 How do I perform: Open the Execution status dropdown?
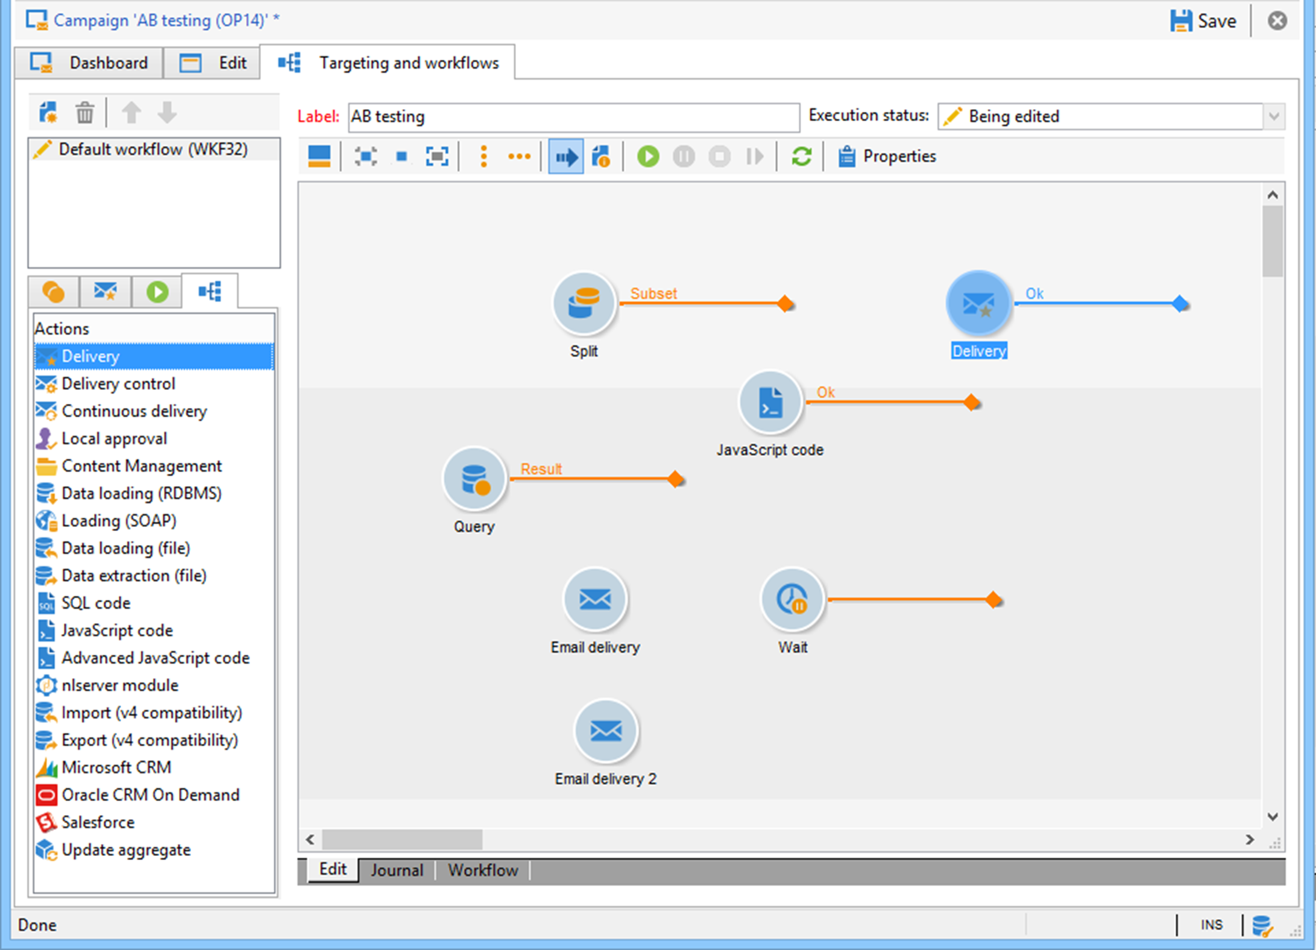coord(1273,116)
